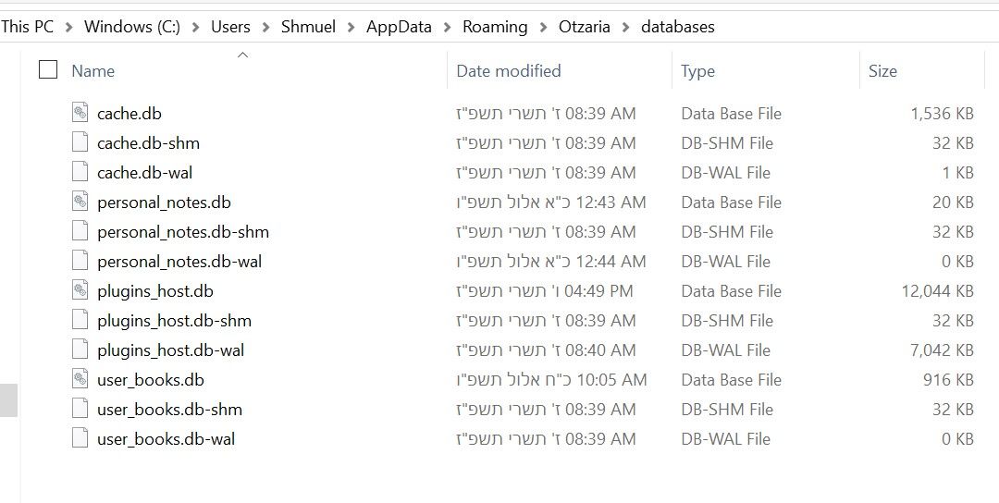Viewport: 999px width, 503px height.
Task: Click the left pane scrollbar thumb
Action: coord(8,400)
